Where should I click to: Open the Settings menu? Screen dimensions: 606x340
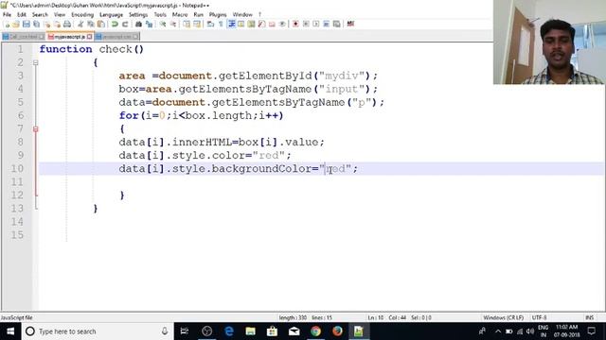[x=138, y=15]
